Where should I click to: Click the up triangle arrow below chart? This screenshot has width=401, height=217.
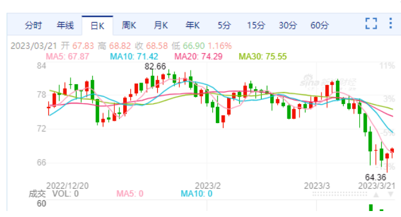[x=376, y=195]
